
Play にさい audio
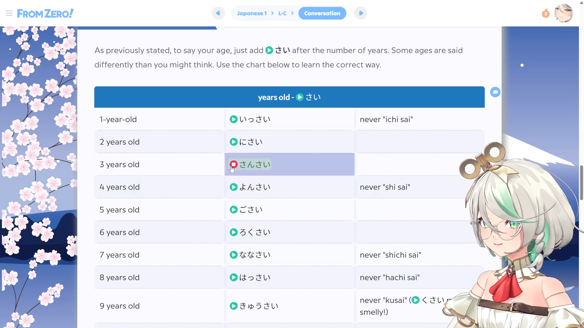(x=234, y=142)
